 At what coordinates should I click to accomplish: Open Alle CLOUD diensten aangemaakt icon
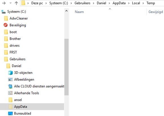point(10,86)
